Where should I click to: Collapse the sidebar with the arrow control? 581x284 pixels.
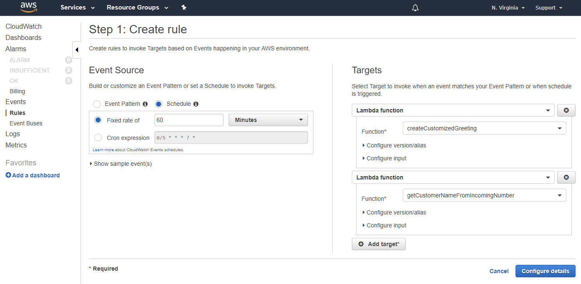click(76, 49)
